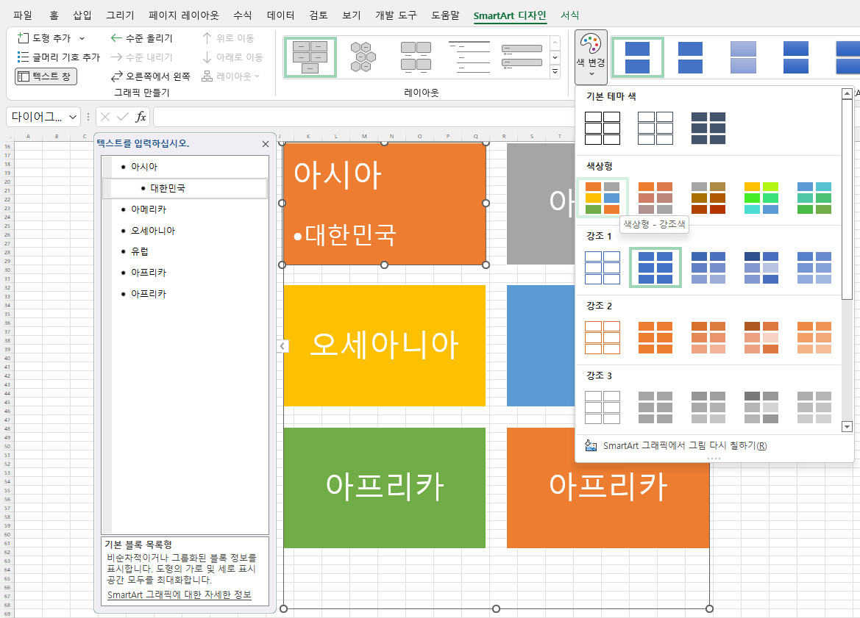The width and height of the screenshot is (860, 618).
Task: Select the lined list layout thumbnail
Action: pyautogui.click(x=469, y=57)
